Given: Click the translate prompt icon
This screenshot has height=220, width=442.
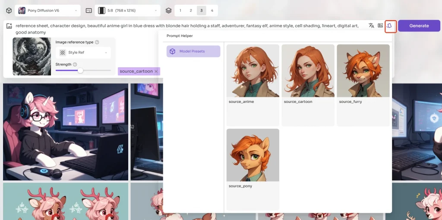Looking at the screenshot, I should (x=371, y=25).
